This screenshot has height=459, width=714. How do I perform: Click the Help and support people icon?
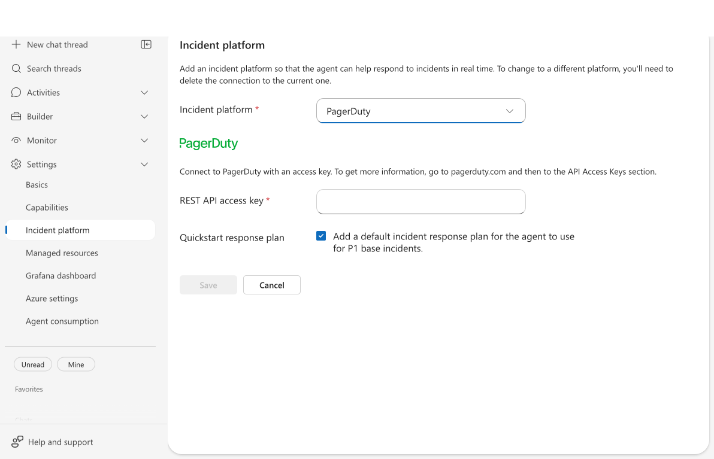[17, 442]
